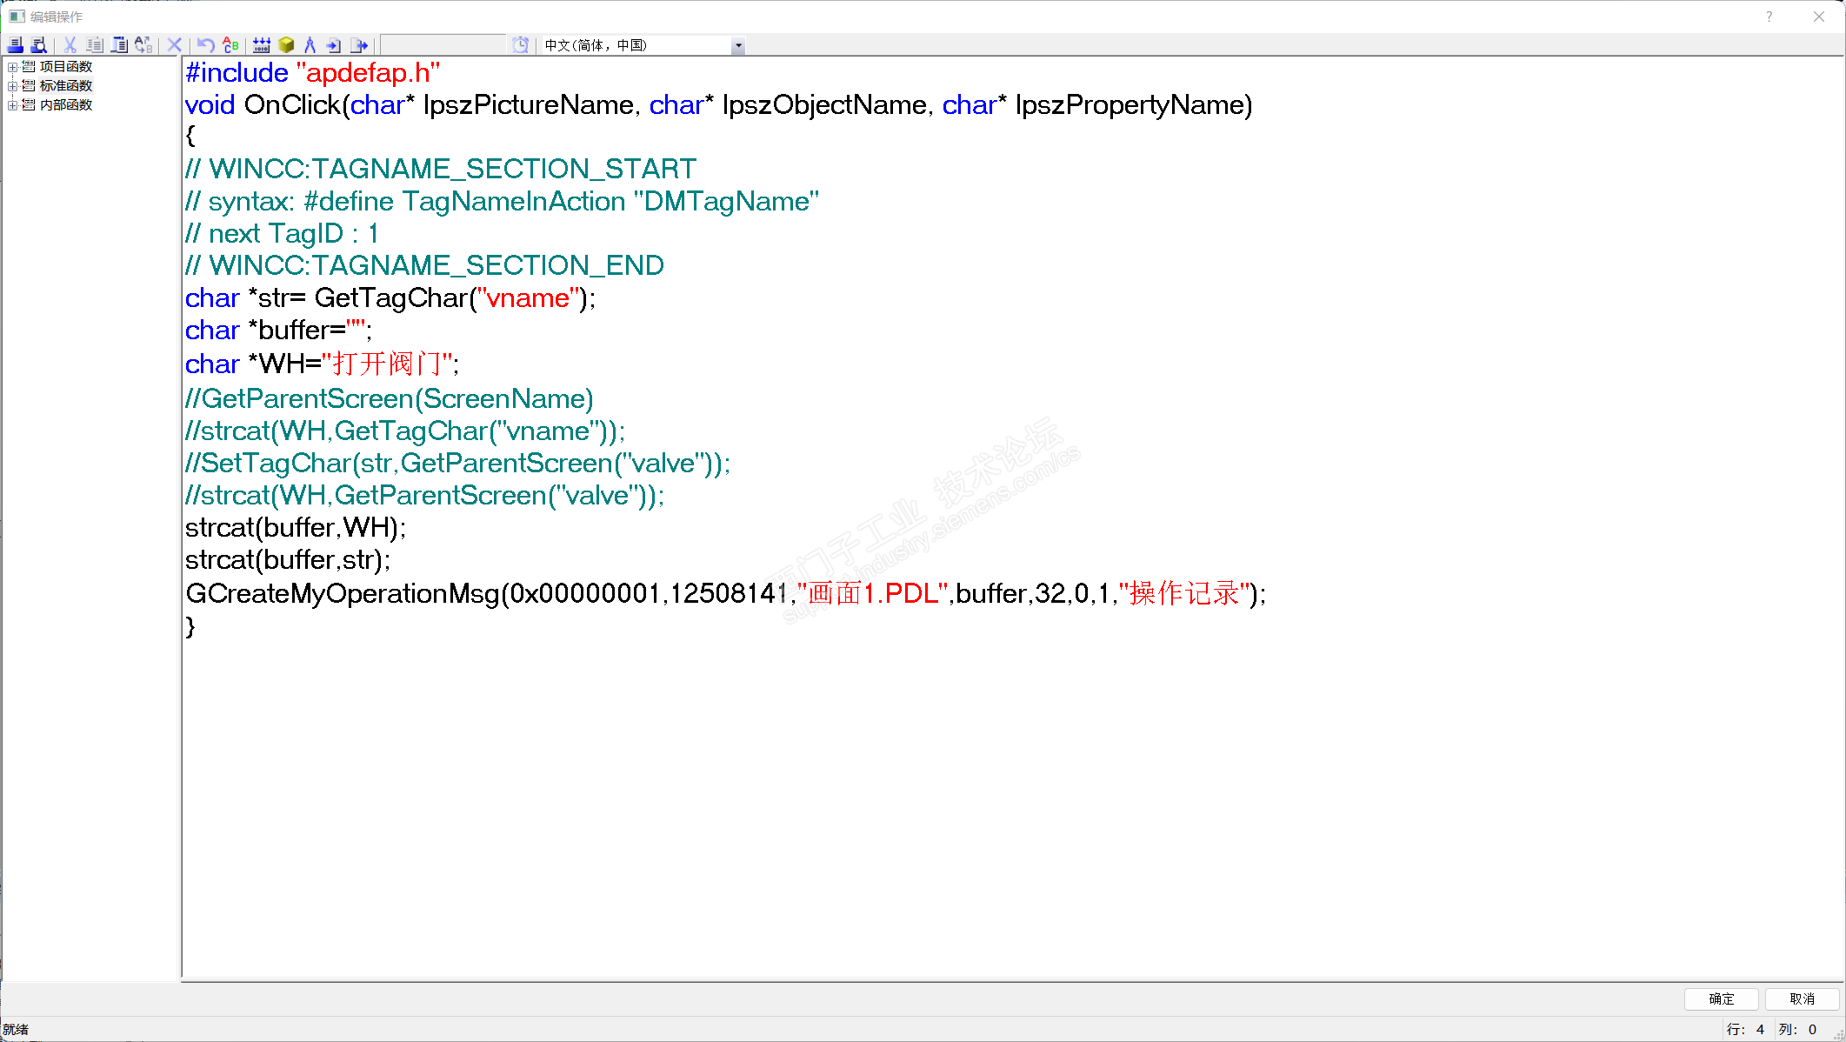
Task: Click the paste clipboard icon
Action: tap(119, 45)
